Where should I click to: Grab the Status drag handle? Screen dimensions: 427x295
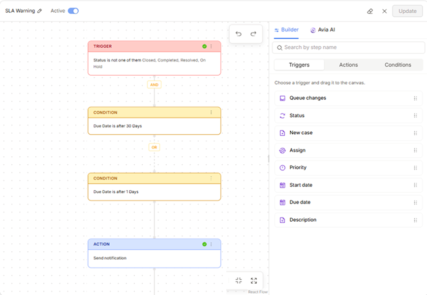coord(415,116)
